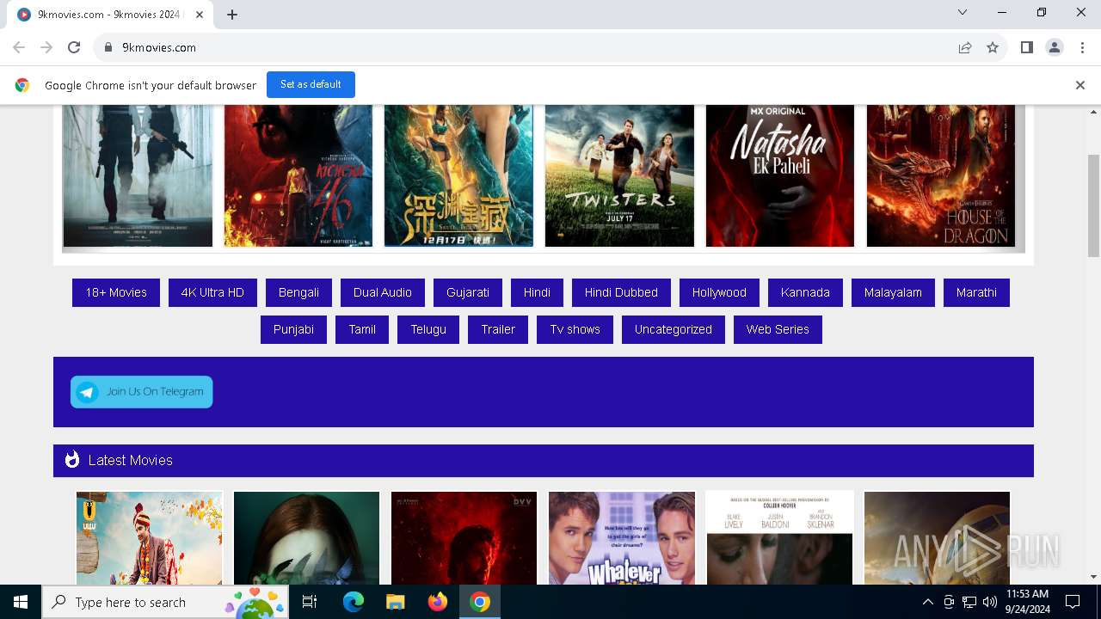Open the Hindi category

(537, 292)
